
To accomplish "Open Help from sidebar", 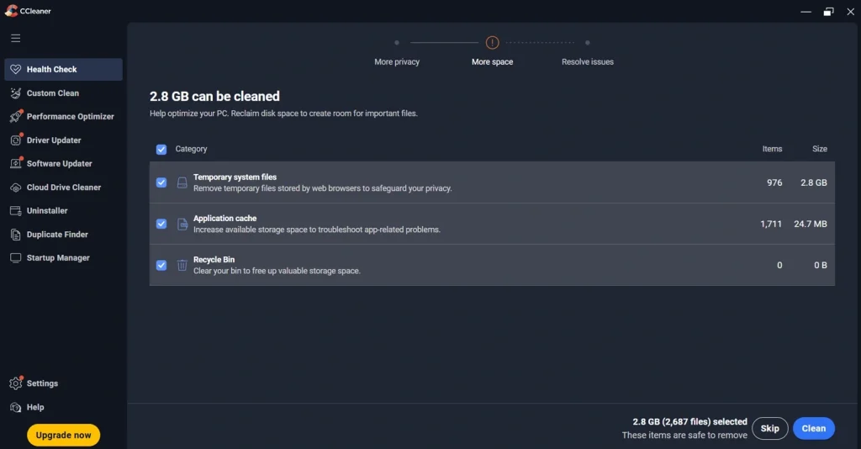I will (63, 407).
